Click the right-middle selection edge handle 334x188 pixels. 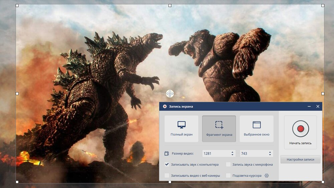323,93
